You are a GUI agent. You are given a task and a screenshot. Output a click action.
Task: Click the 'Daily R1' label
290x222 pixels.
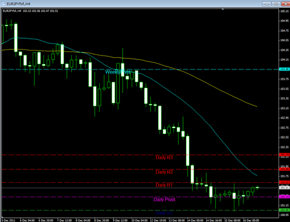(164, 185)
